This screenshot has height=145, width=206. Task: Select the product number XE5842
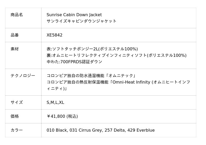pyautogui.click(x=54, y=35)
